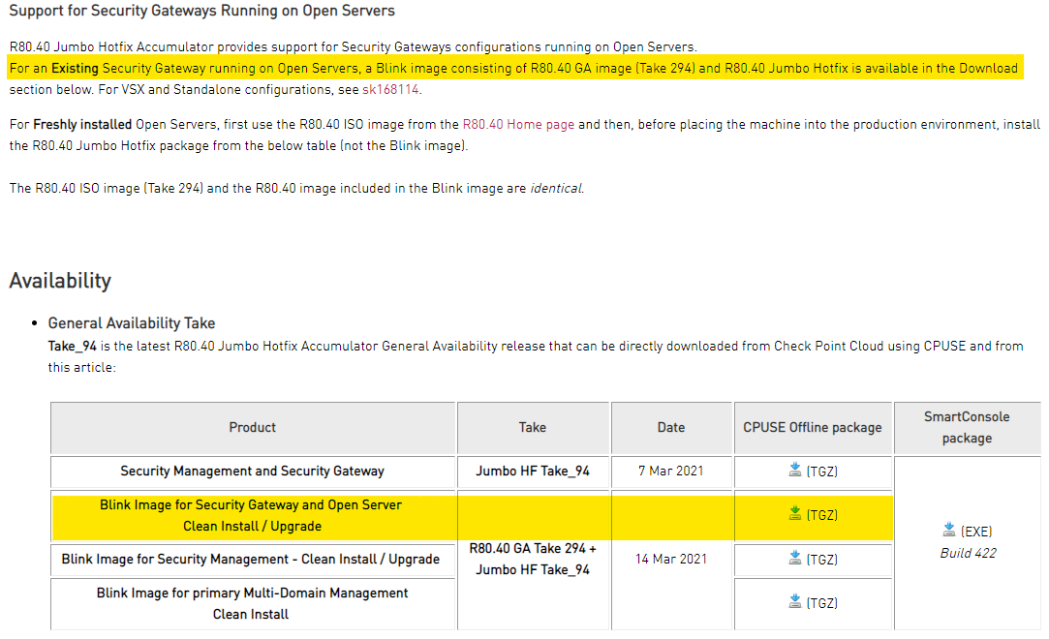This screenshot has height=639, width=1049.
Task: Click the EXE download icon for SmartConsole Build 422
Action: tap(947, 529)
